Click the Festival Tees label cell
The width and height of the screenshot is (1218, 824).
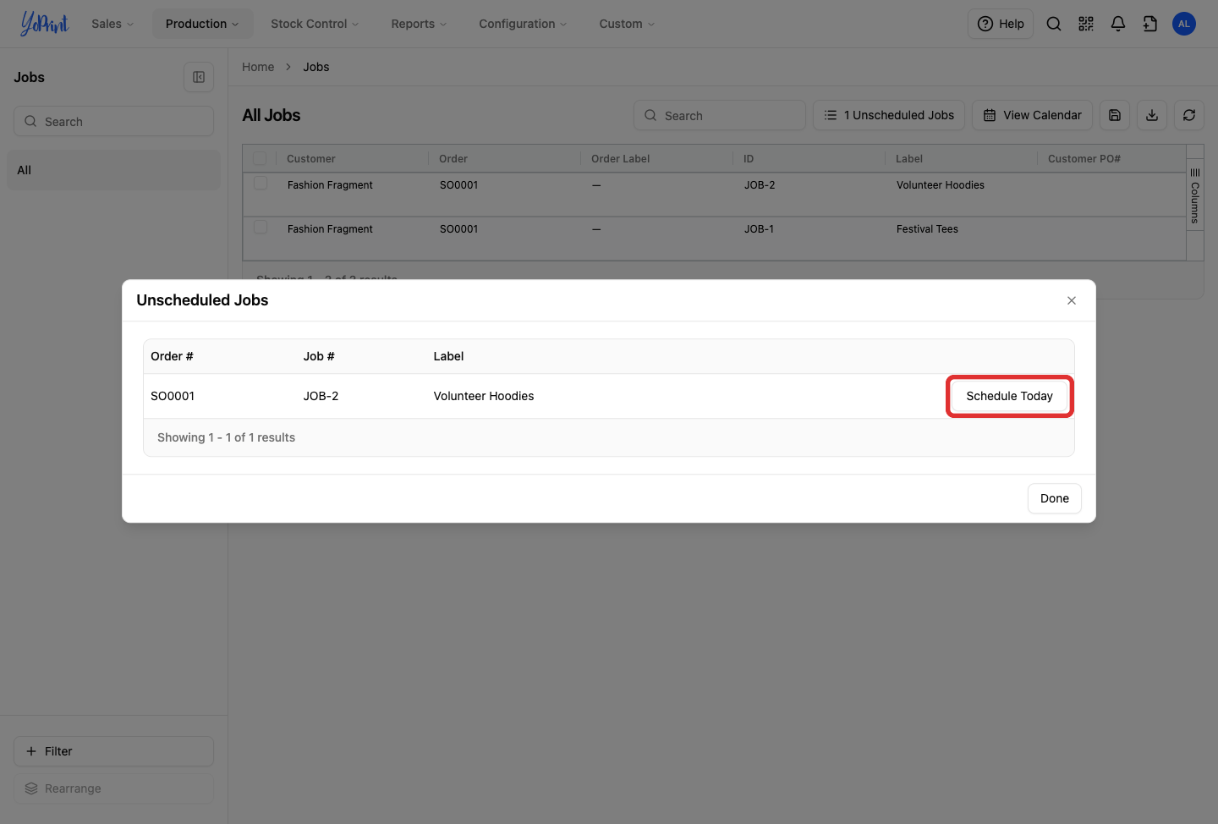927,229
